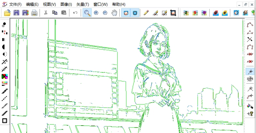Click the open file folder icon
The width and height of the screenshot is (256, 133).
7,13
